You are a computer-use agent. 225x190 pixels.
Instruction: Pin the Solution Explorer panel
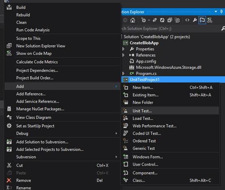click(221, 12)
